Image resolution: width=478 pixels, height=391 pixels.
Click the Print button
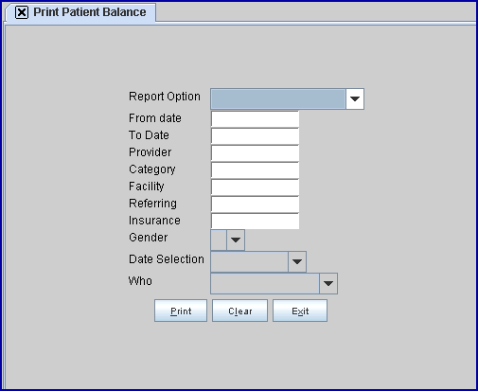181,311
